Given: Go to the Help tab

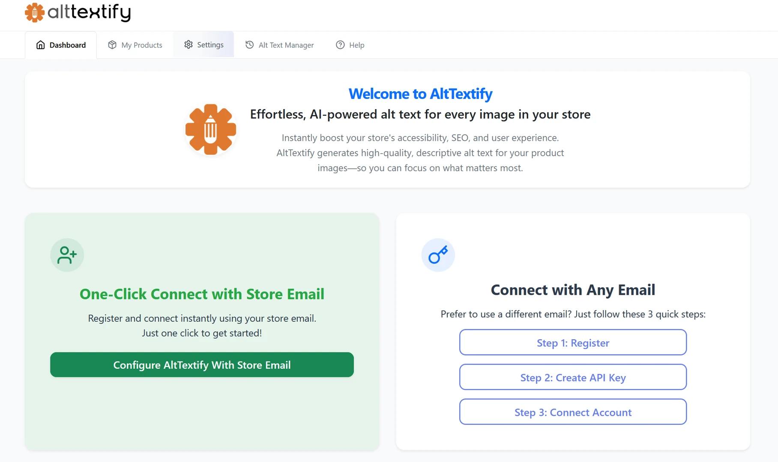Looking at the screenshot, I should [x=356, y=44].
